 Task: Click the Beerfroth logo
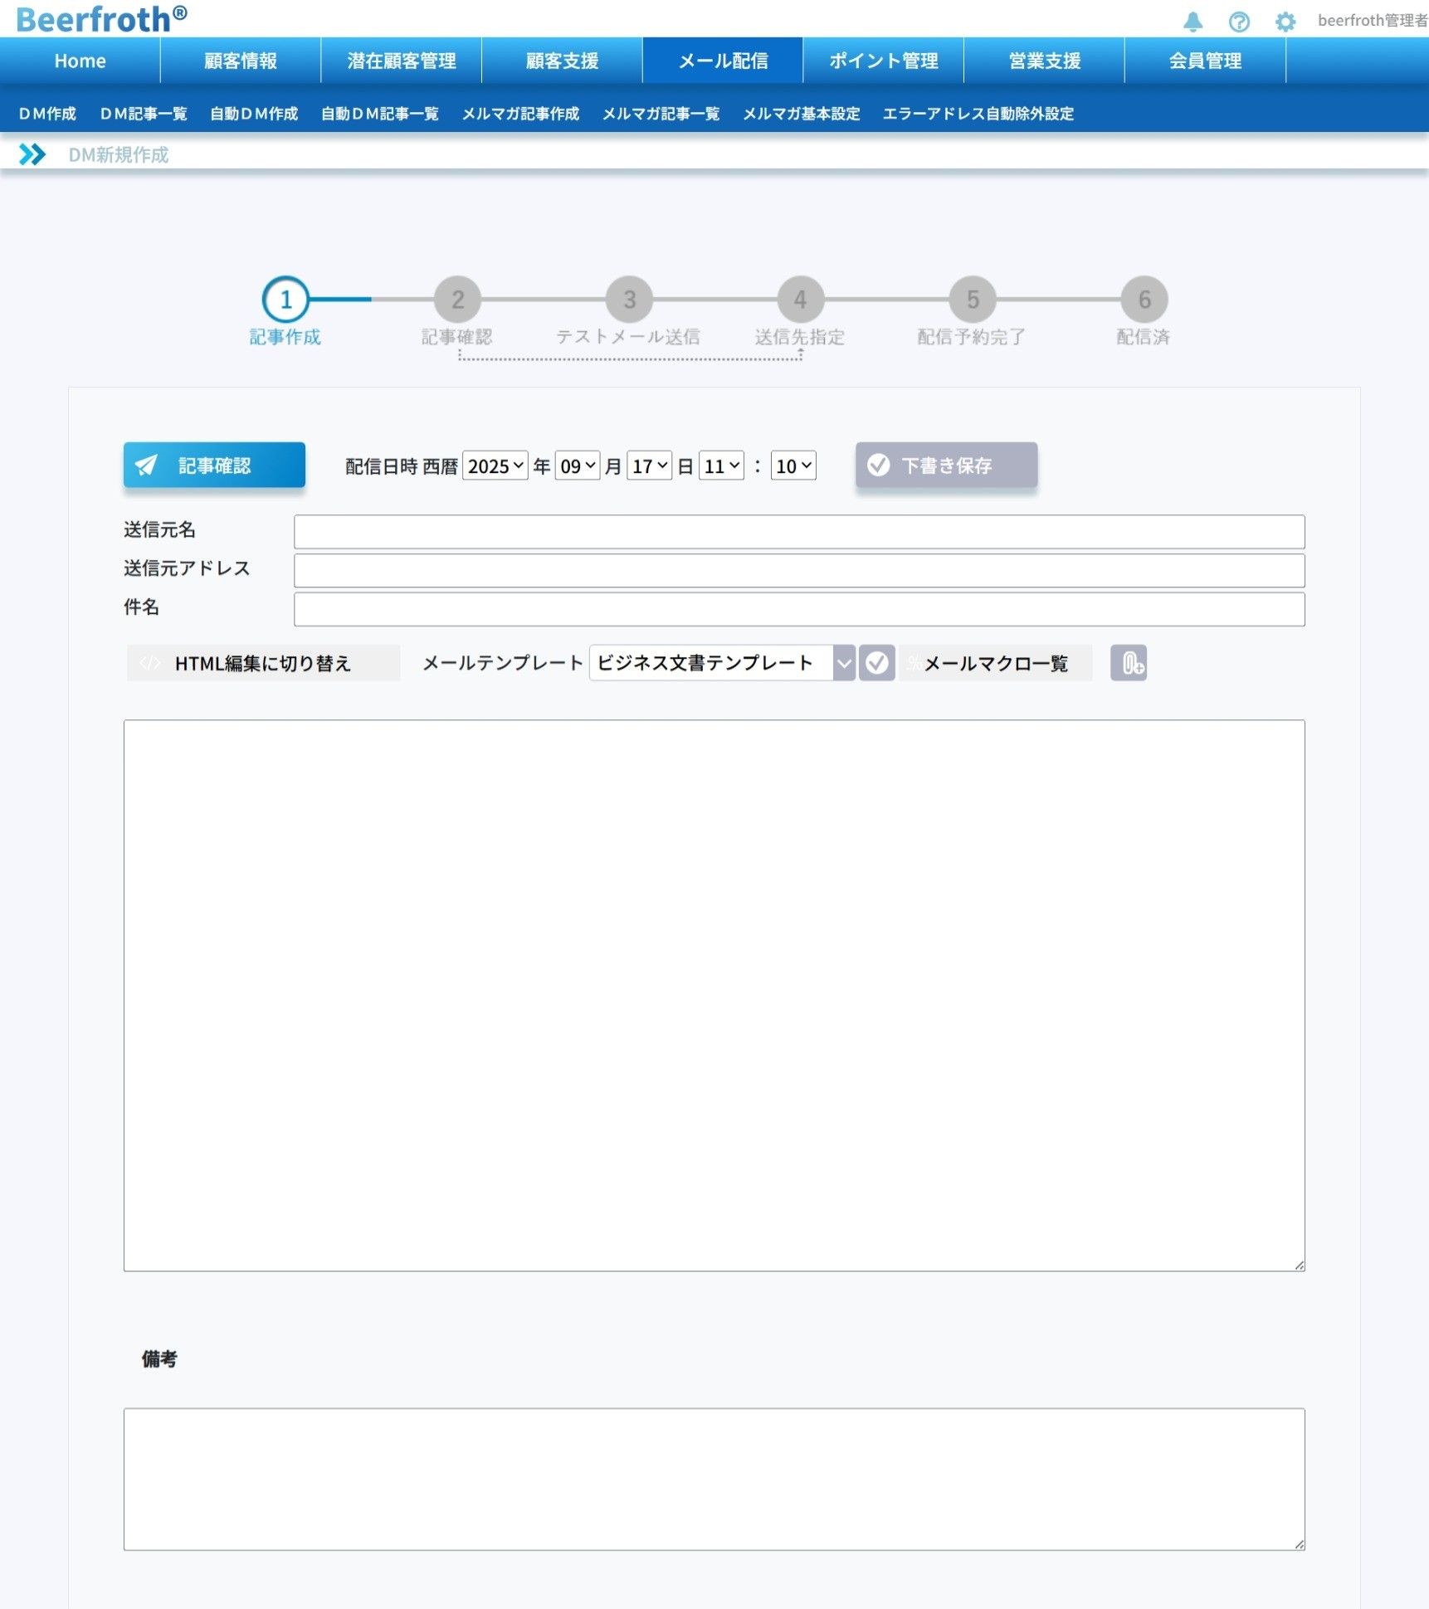tap(101, 18)
